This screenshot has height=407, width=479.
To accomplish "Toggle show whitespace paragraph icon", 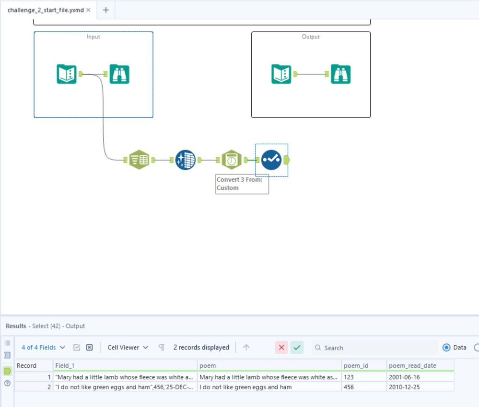I will click(x=161, y=348).
